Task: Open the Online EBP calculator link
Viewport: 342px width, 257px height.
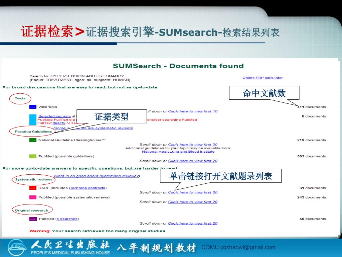Action: click(x=263, y=78)
